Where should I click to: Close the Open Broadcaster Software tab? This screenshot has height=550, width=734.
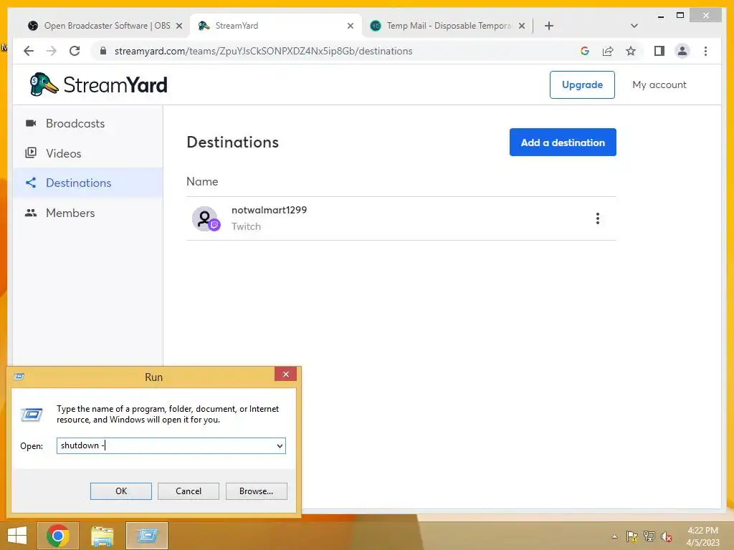pos(178,26)
